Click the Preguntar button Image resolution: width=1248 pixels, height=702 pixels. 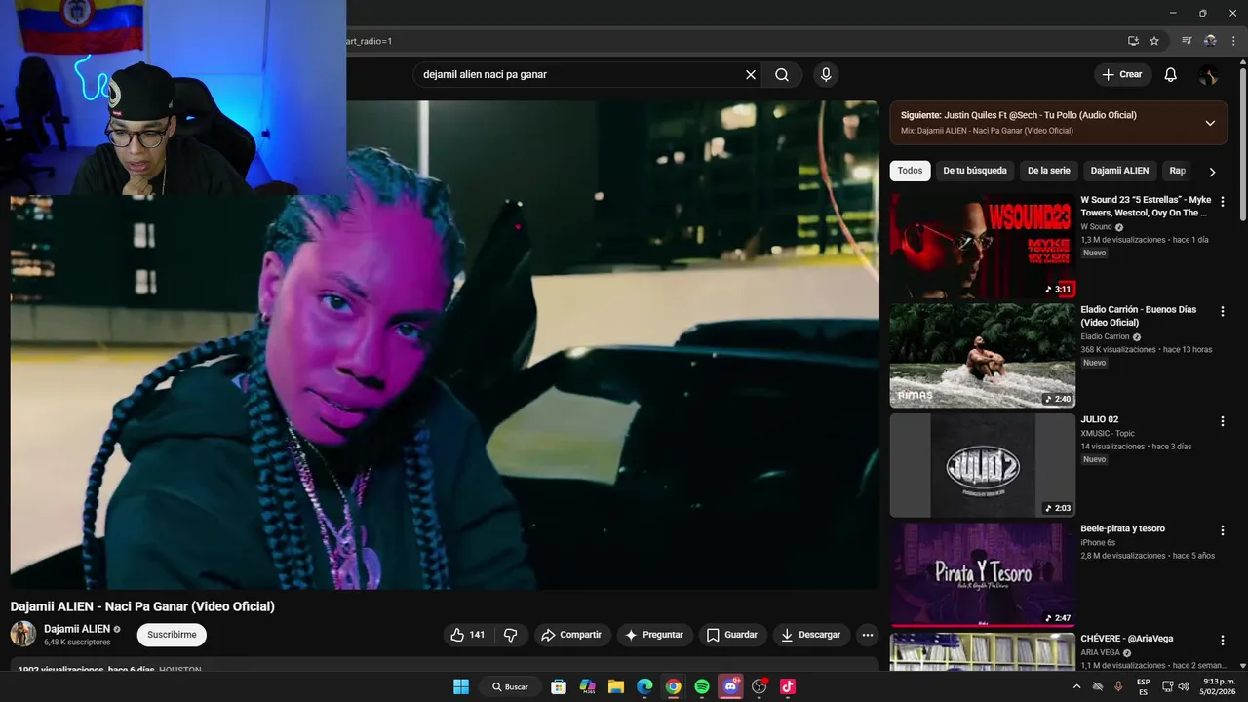pos(654,635)
